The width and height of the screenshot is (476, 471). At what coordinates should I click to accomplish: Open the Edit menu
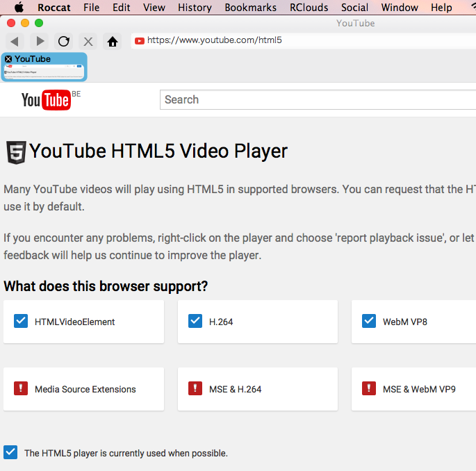(x=121, y=7)
